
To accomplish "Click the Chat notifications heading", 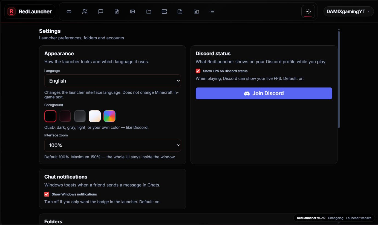I will 66,177.
